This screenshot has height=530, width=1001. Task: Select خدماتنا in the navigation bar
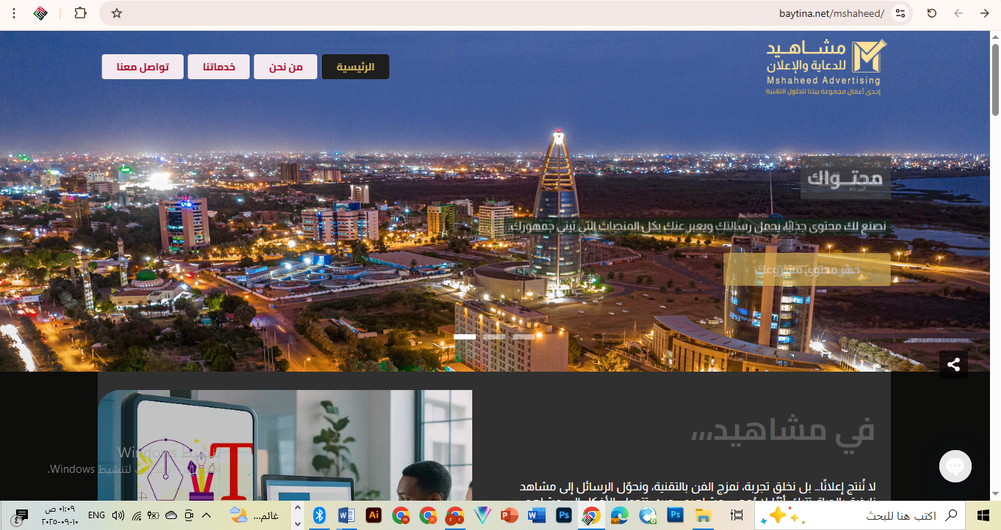(x=219, y=67)
